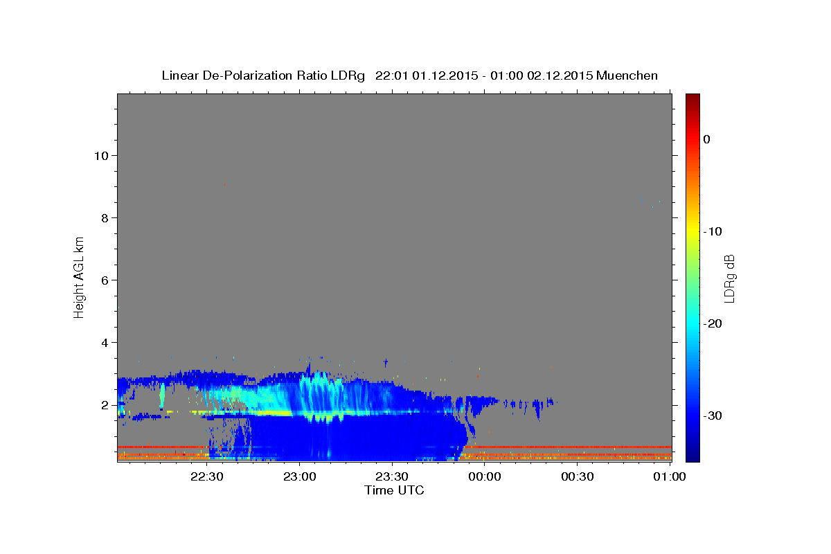Click the colorbar value -10
831x554 pixels.
coord(713,231)
